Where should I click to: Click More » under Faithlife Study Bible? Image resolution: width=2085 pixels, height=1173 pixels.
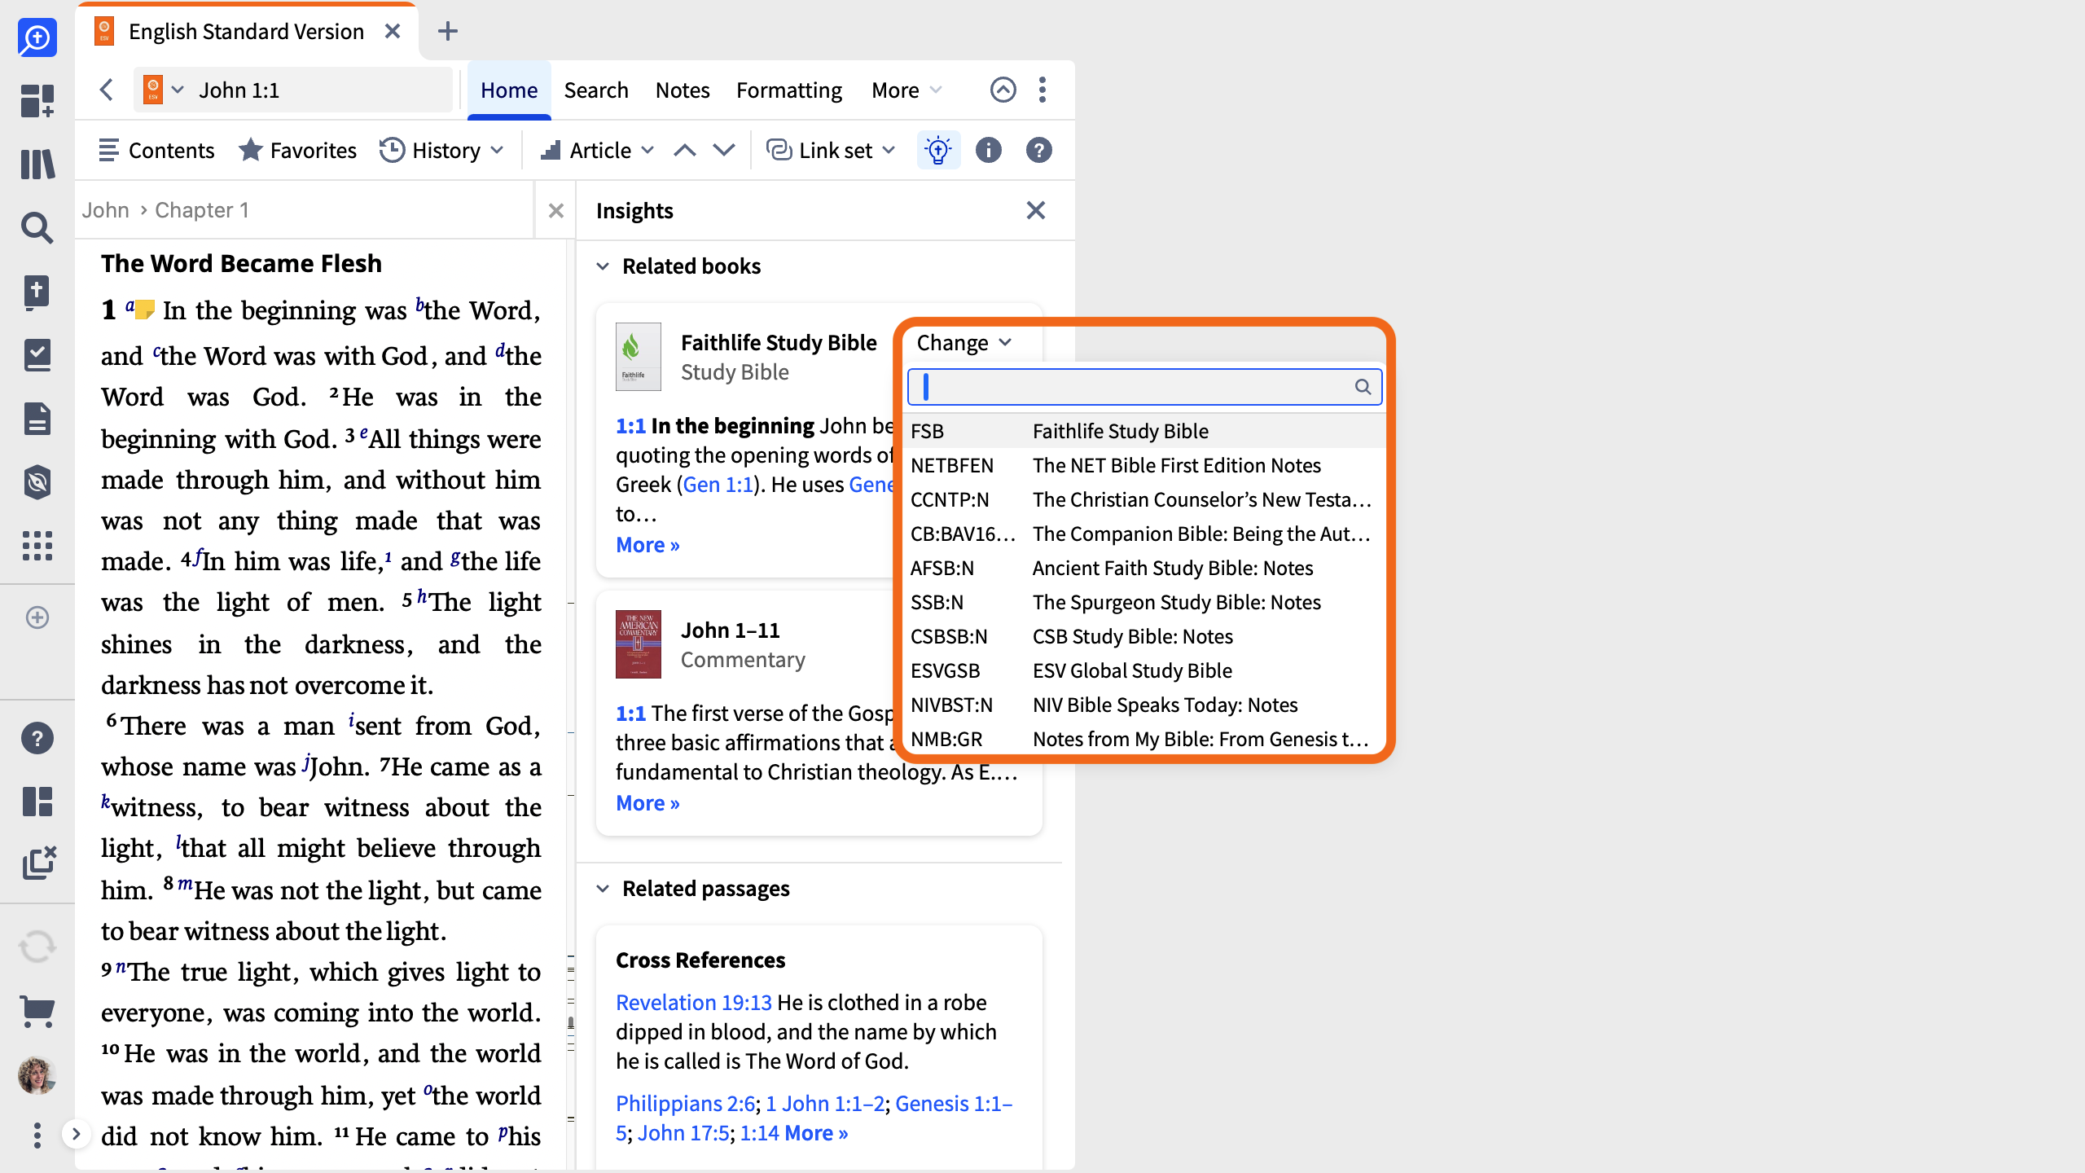point(647,545)
